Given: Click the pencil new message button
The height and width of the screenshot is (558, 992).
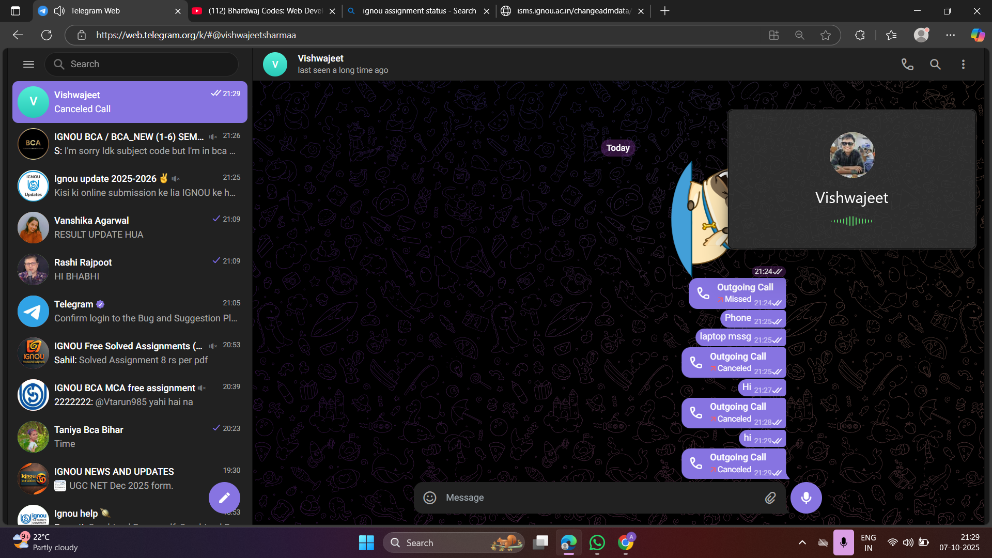Looking at the screenshot, I should coord(224,498).
